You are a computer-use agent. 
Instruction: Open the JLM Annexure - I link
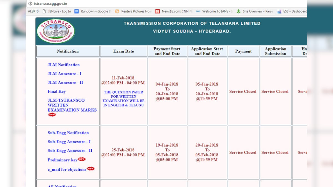(x=64, y=73)
